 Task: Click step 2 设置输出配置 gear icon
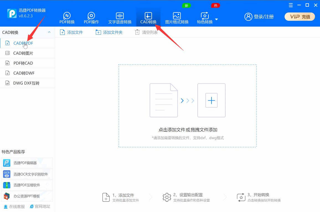[x=167, y=197]
